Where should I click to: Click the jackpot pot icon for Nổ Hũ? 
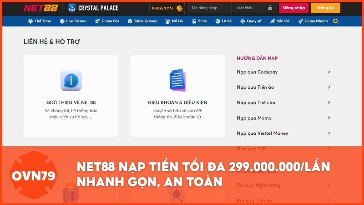pos(167,21)
